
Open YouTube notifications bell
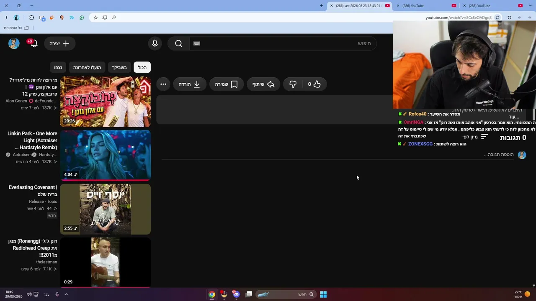coord(33,43)
